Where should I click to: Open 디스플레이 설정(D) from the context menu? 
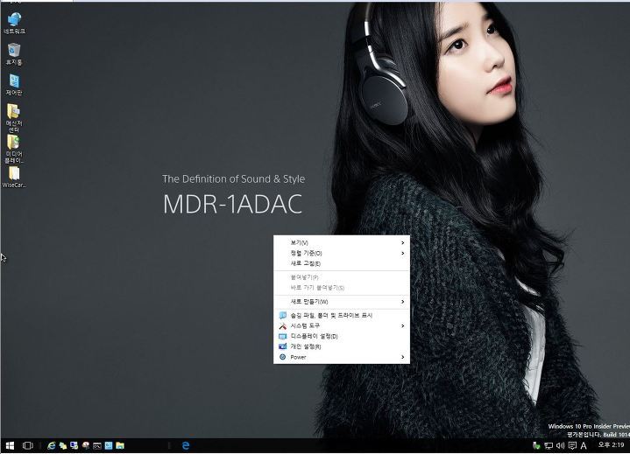[342, 336]
